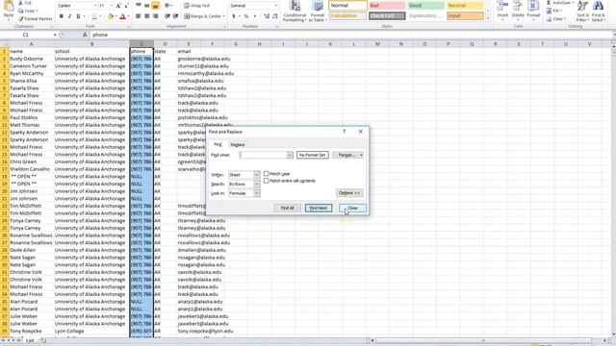Click the Clear button in Editing group

[555, 19]
